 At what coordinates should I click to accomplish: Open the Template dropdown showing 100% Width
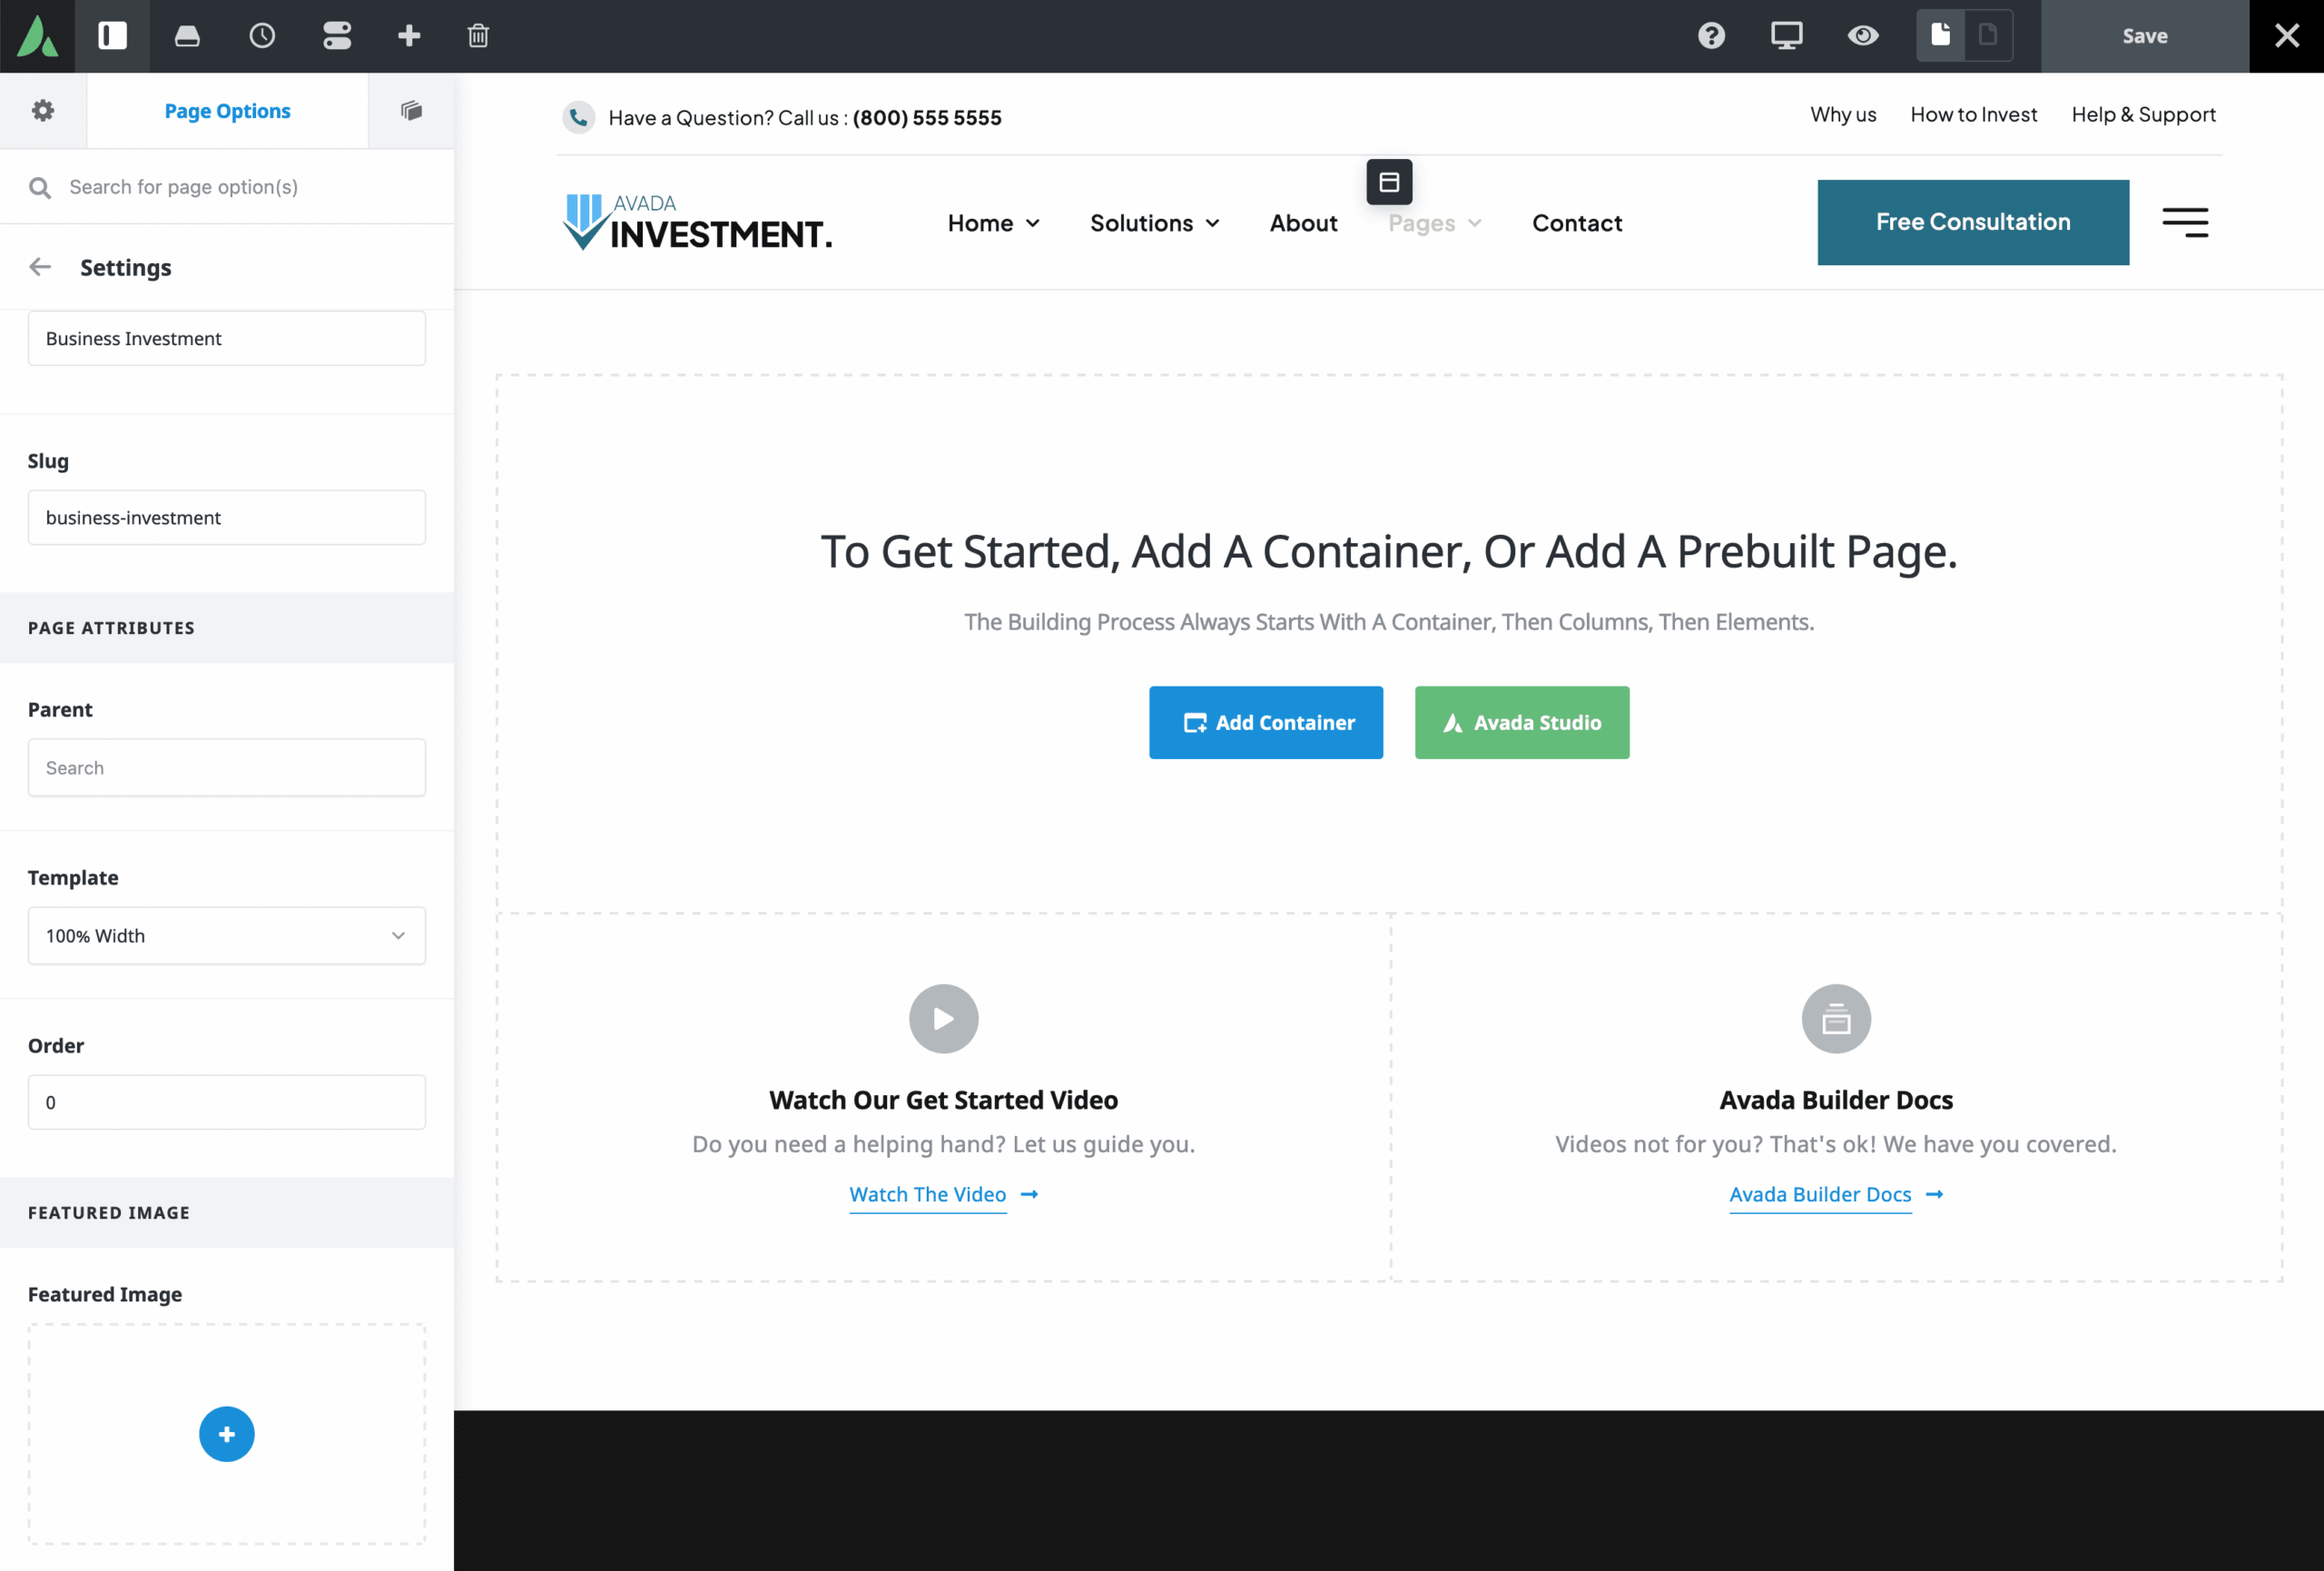pos(226,936)
